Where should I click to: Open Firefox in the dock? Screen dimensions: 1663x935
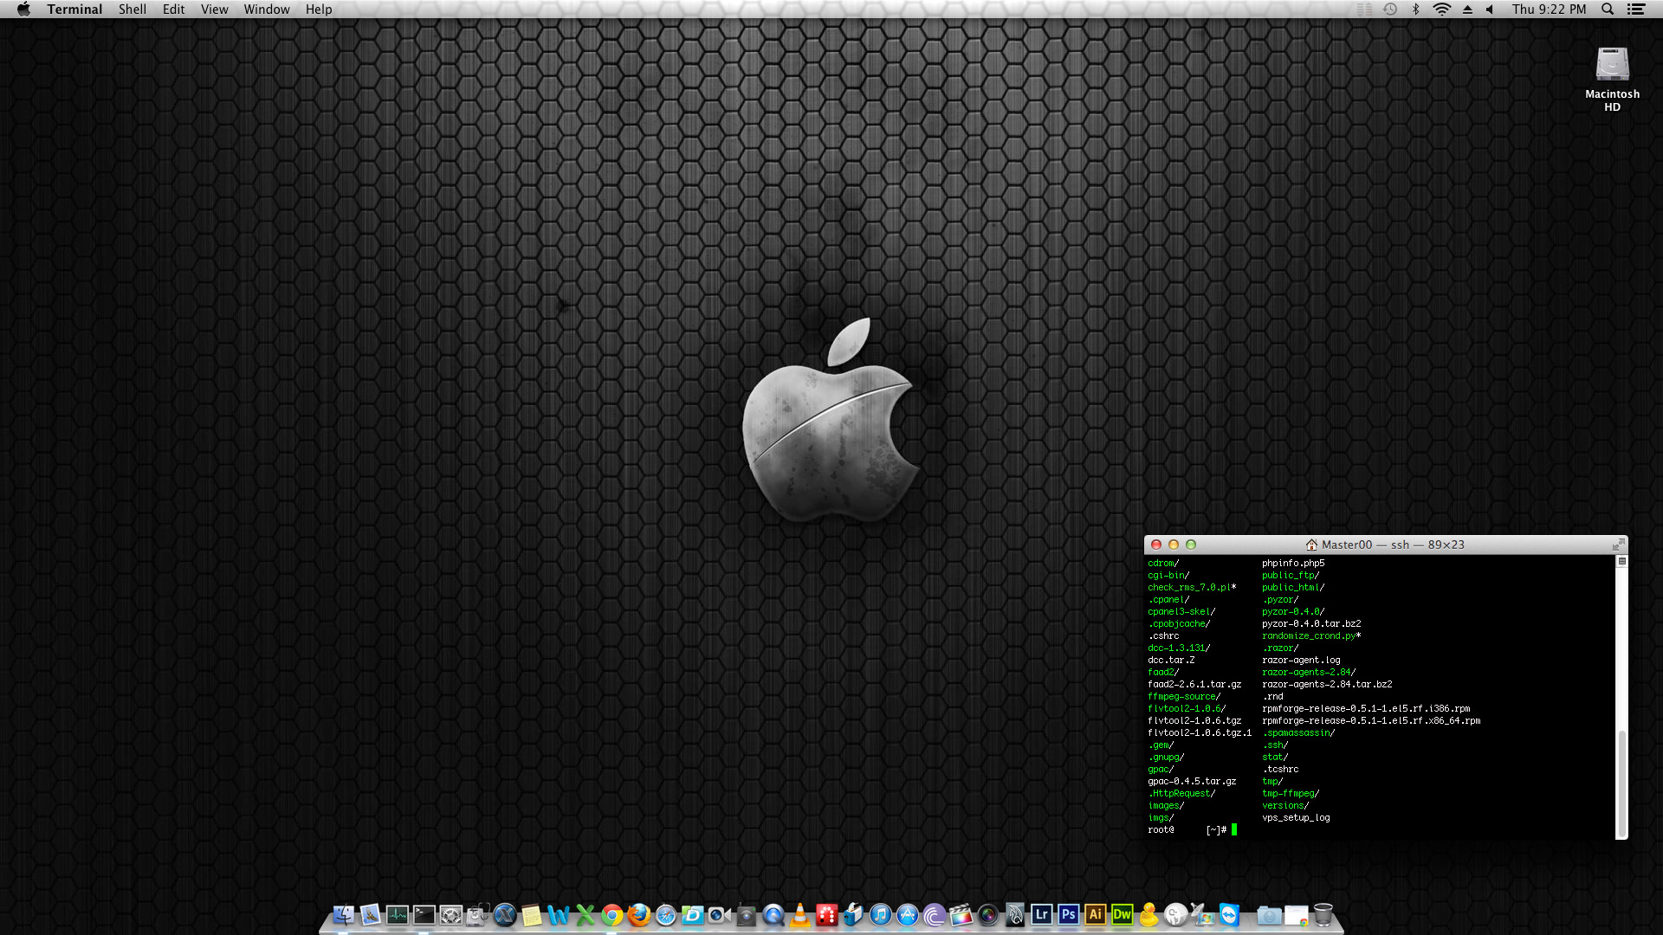click(639, 915)
